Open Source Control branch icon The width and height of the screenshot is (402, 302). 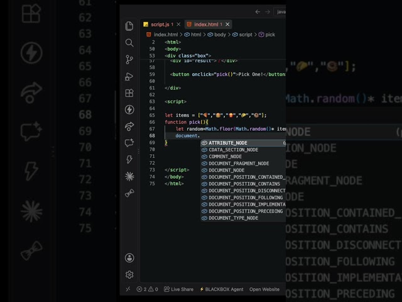point(129,60)
